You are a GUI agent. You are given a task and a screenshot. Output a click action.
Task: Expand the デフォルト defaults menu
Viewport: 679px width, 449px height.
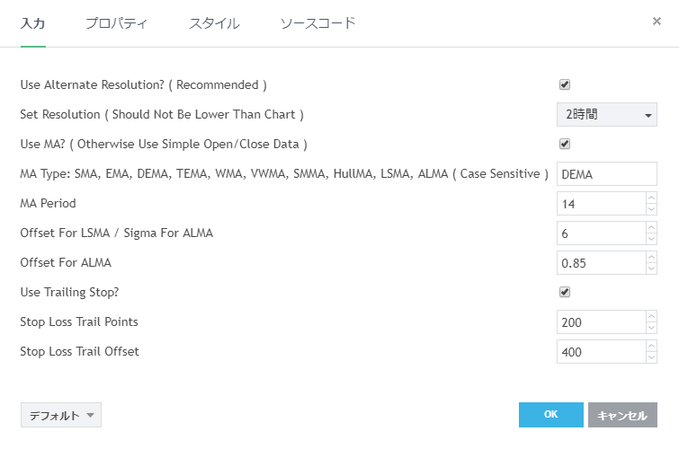(60, 415)
